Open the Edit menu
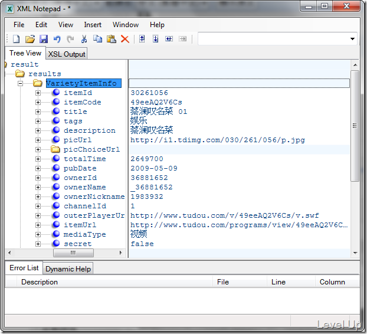The image size is (367, 334). coord(41,25)
